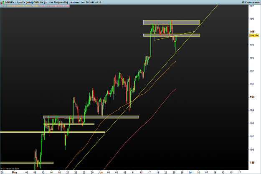Click the 194 price axis label

252,45
